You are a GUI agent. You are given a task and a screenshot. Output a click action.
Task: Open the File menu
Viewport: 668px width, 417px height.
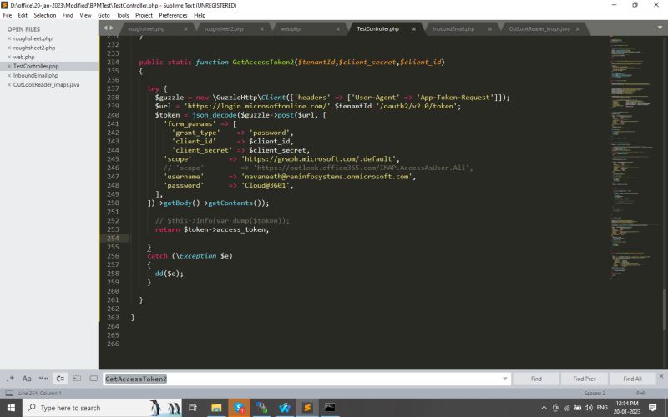(x=8, y=15)
